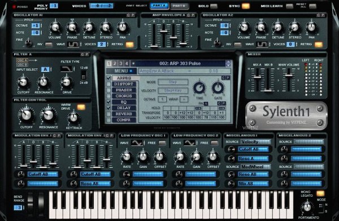The height and width of the screenshot is (221, 339).
Task: Switch to display tab 2
Action: [x=115, y=63]
